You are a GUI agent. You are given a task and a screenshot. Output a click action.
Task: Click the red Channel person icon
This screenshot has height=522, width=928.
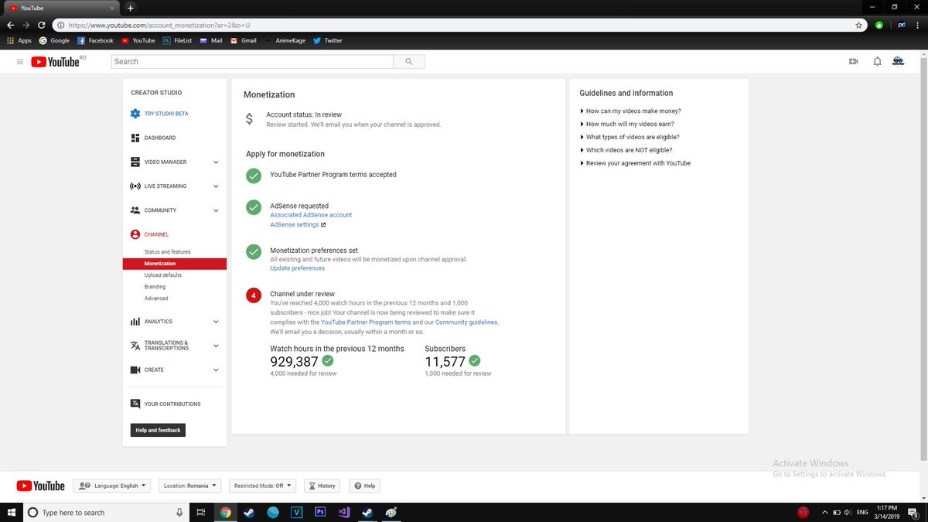coord(135,234)
